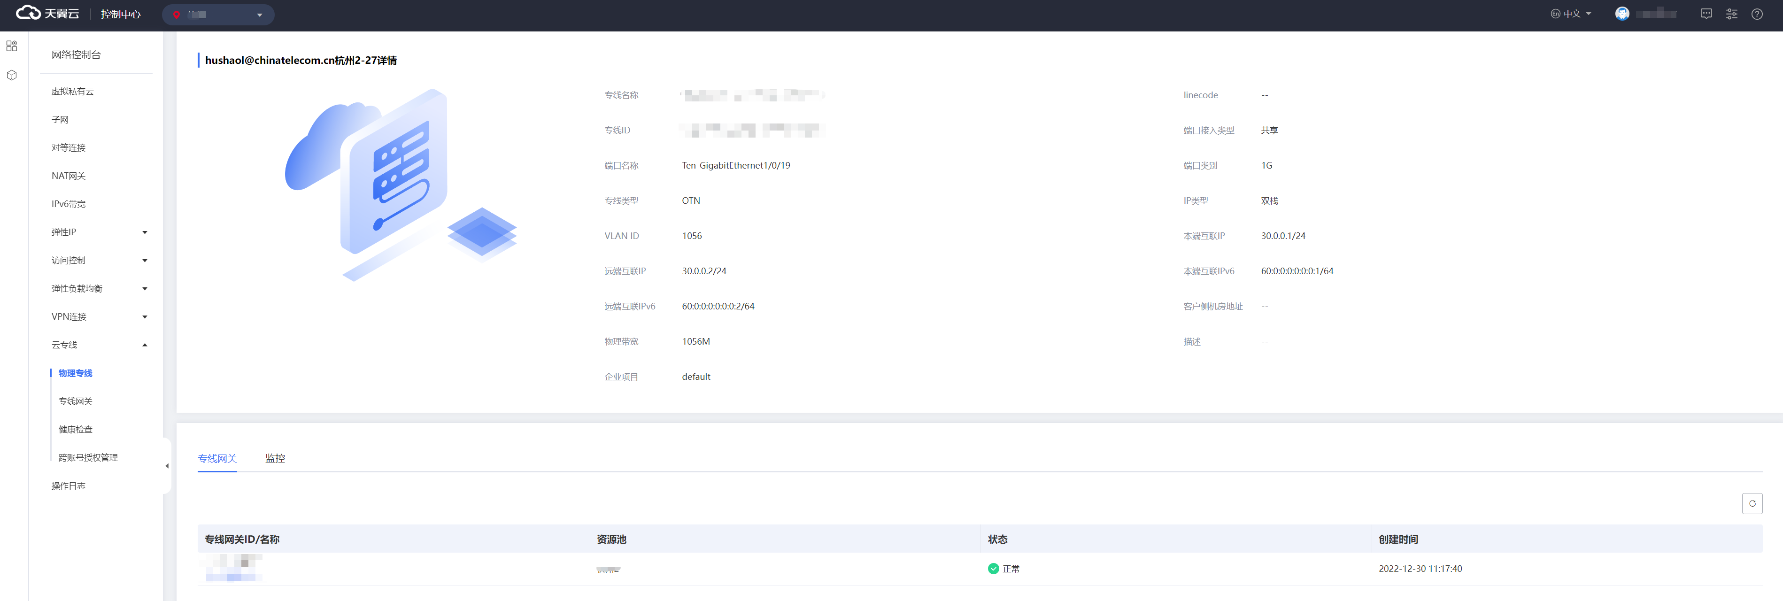The image size is (1783, 601).
Task: Open the region selector dropdown
Action: point(218,15)
